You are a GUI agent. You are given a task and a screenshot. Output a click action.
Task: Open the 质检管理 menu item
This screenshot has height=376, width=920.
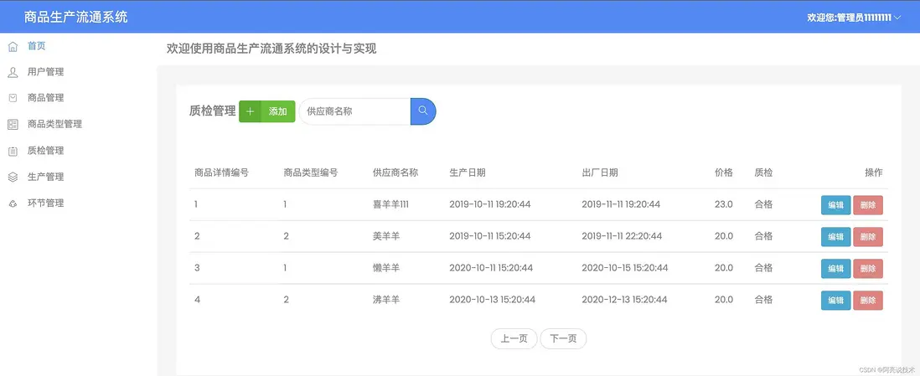point(45,151)
